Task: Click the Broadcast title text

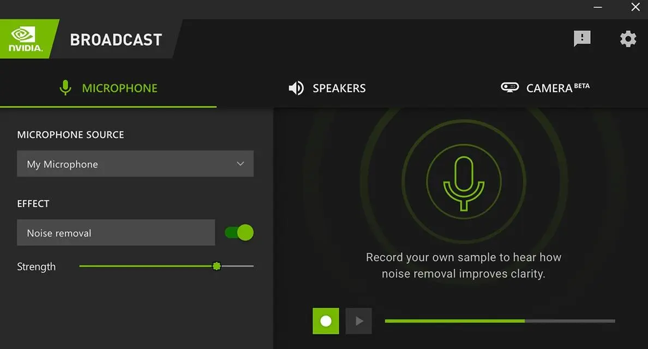Action: pyautogui.click(x=116, y=40)
